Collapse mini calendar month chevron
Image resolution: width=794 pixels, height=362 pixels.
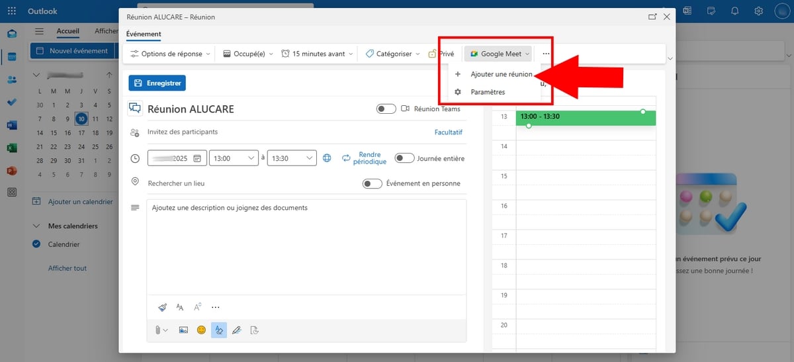[36, 75]
